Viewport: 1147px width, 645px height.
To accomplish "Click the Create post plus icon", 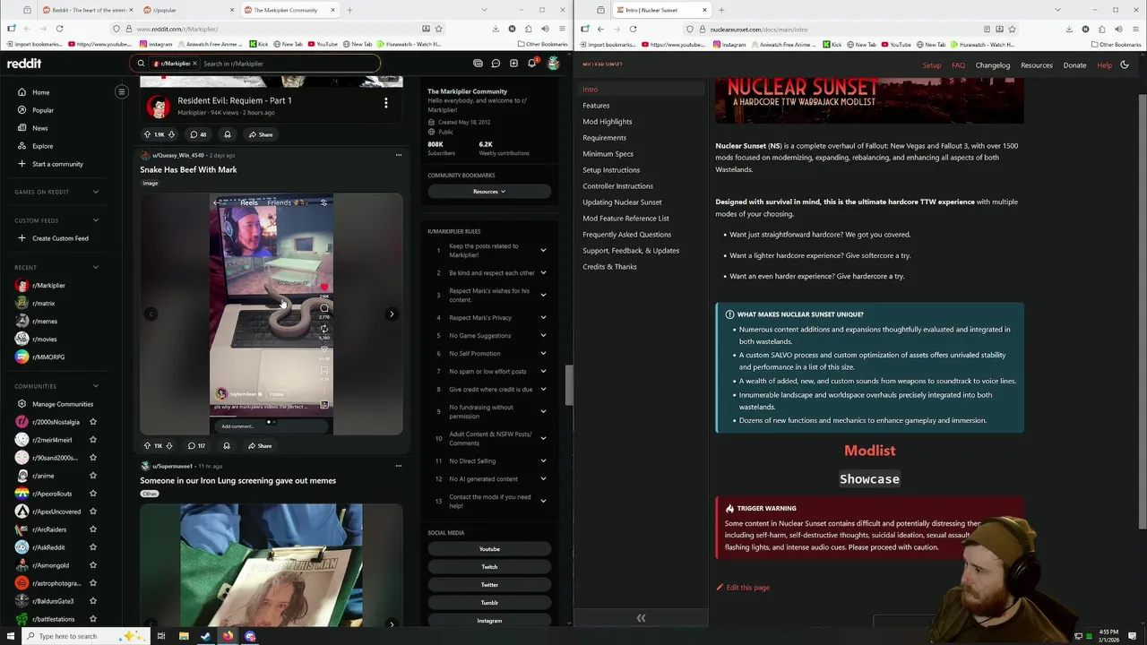I will pyautogui.click(x=513, y=64).
